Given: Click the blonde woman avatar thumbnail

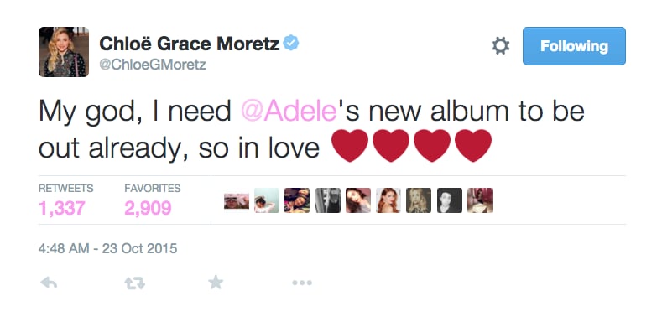Looking at the screenshot, I should (x=419, y=200).
